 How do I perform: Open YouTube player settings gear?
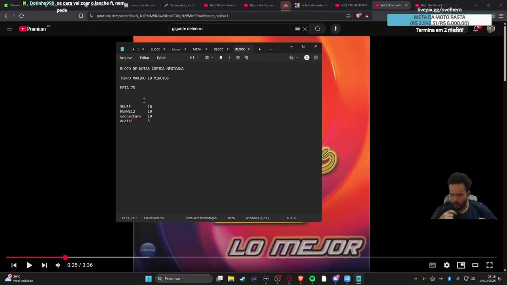tap(447, 265)
